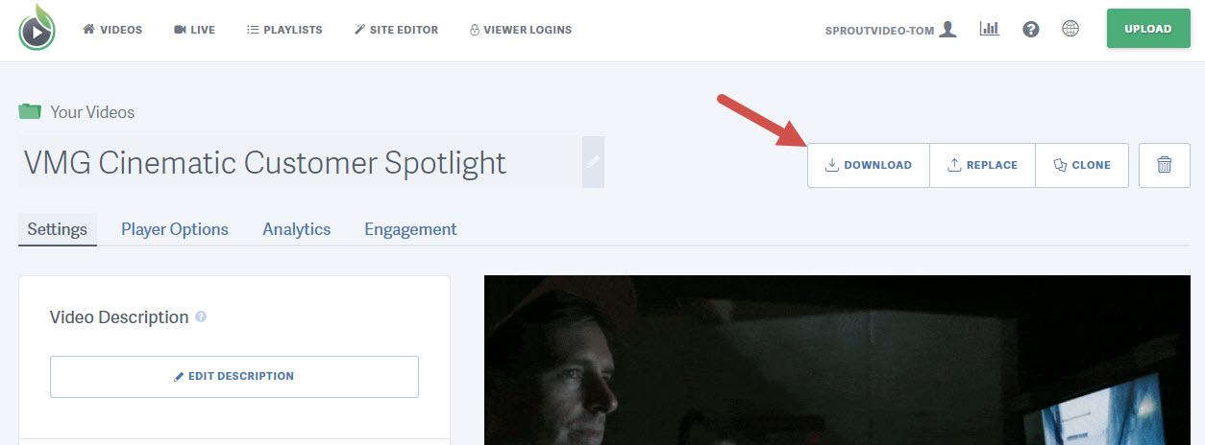Screen dimensions: 1205x445
Task: Go to Videos in the top navigation
Action: pos(112,30)
